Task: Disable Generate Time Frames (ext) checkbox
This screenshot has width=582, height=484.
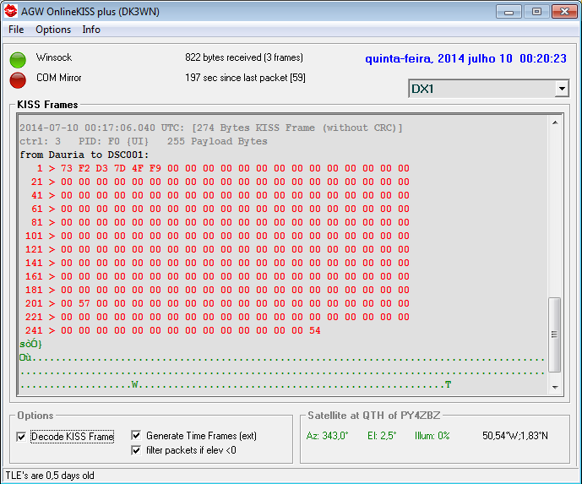Action: [137, 436]
